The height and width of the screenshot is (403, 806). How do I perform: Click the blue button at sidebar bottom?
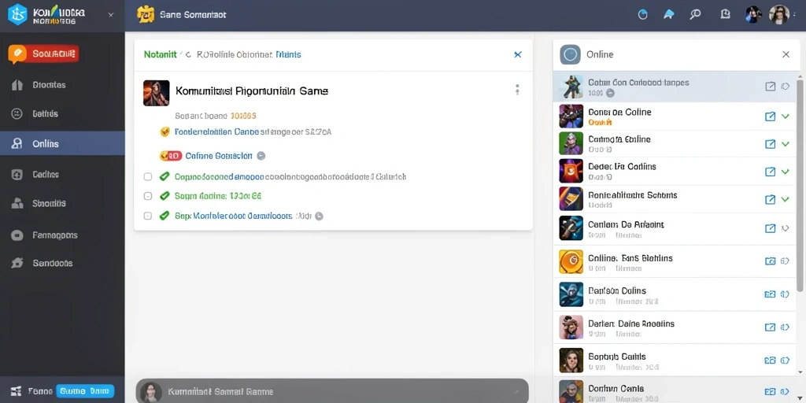click(85, 390)
